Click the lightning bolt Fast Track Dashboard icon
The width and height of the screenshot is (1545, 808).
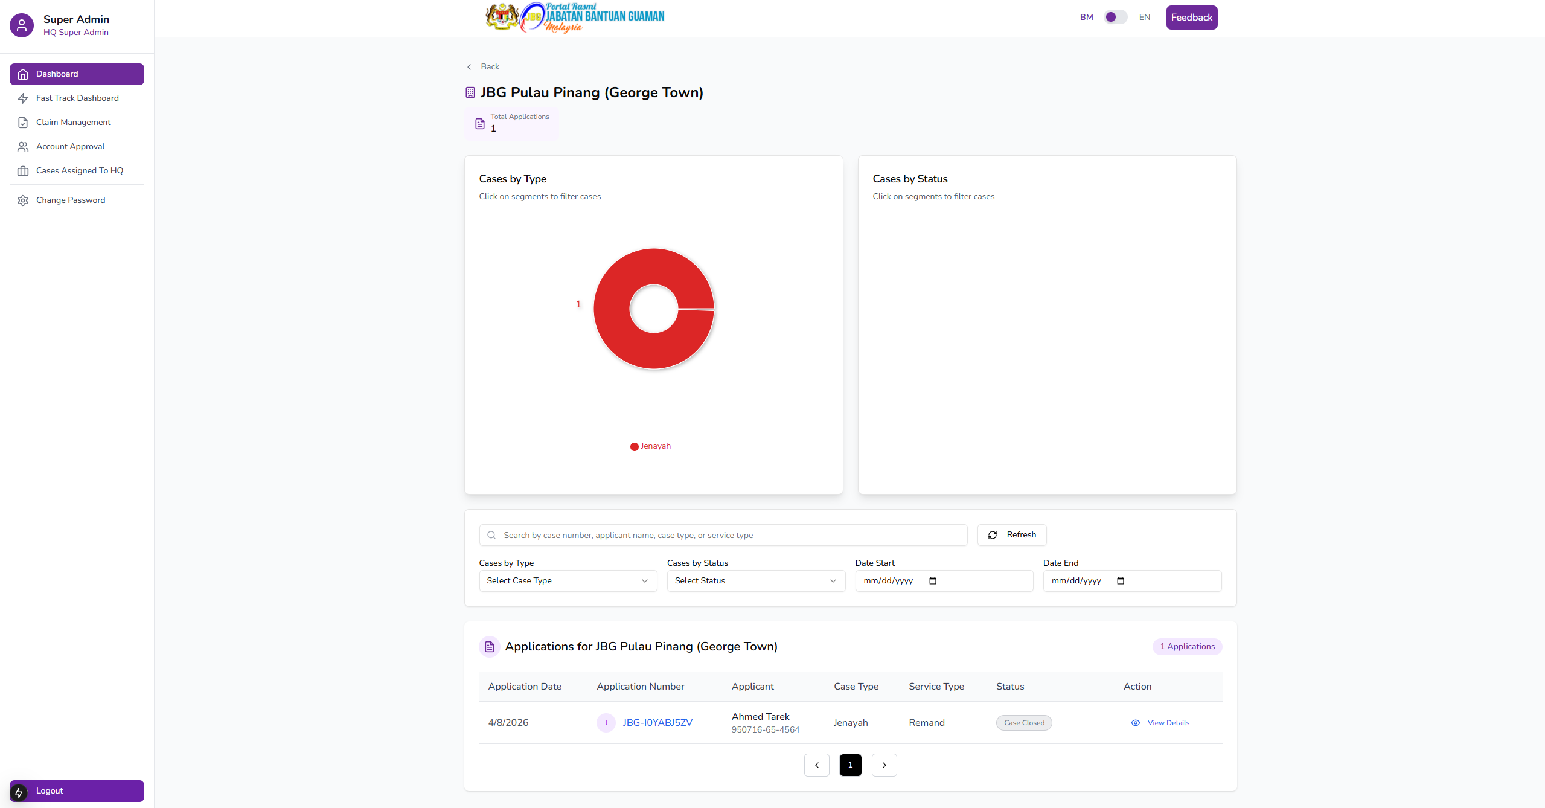click(x=23, y=98)
